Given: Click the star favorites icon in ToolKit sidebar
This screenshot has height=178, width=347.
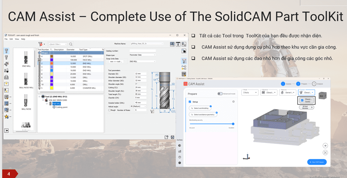Looking at the screenshot, I should coord(6,117).
